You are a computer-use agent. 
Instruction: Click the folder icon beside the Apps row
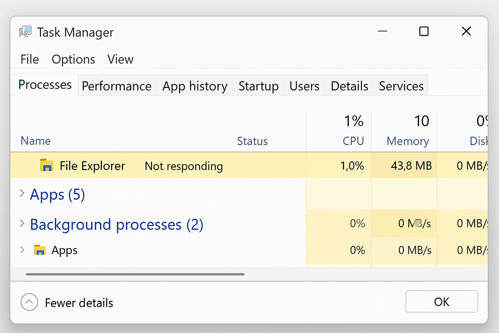[40, 250]
